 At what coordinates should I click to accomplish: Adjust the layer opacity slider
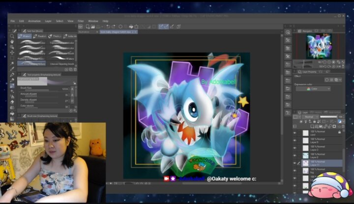[x=328, y=117]
